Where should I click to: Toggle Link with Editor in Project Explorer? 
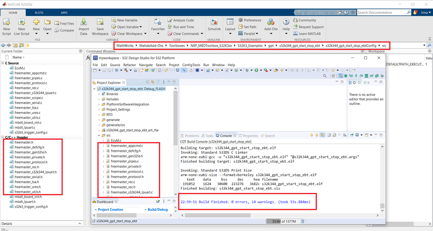click(152, 82)
